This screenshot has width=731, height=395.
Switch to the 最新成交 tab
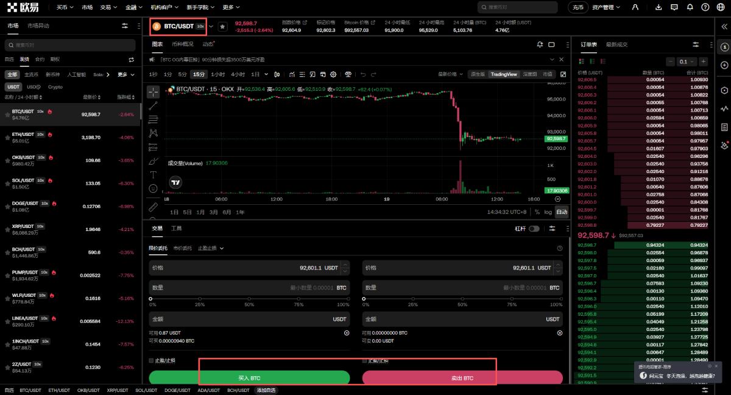[x=616, y=44]
